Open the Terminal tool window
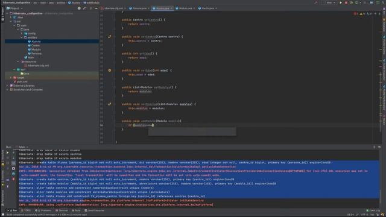 (x=62, y=210)
